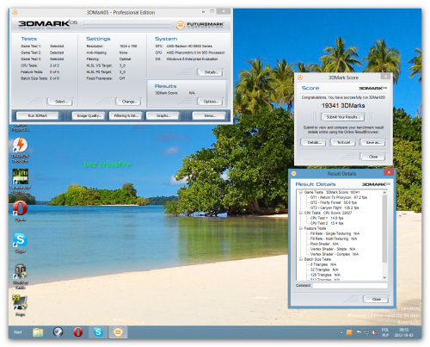Click the Start button on the taskbar
The height and width of the screenshot is (347, 430).
(x=18, y=332)
